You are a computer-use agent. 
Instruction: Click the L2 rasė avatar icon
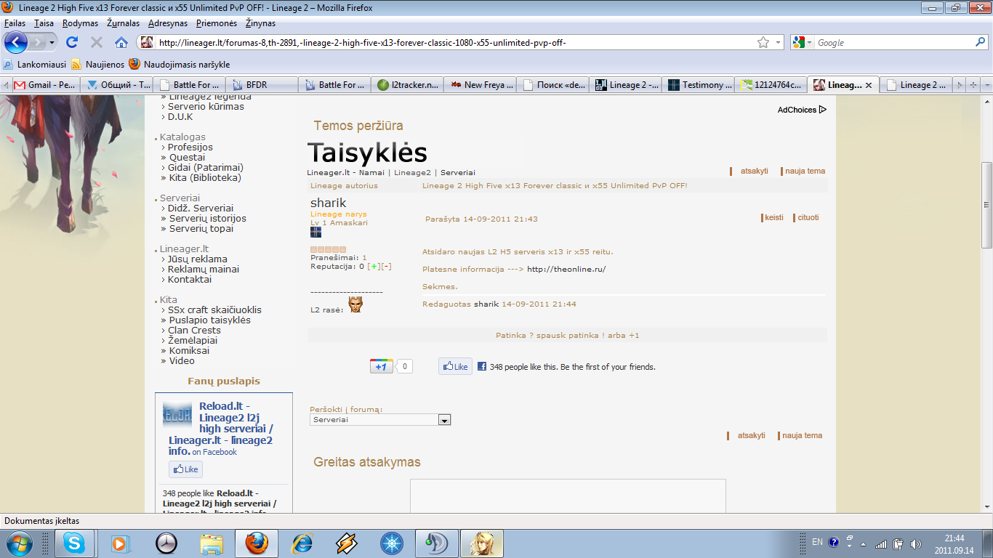pos(355,304)
